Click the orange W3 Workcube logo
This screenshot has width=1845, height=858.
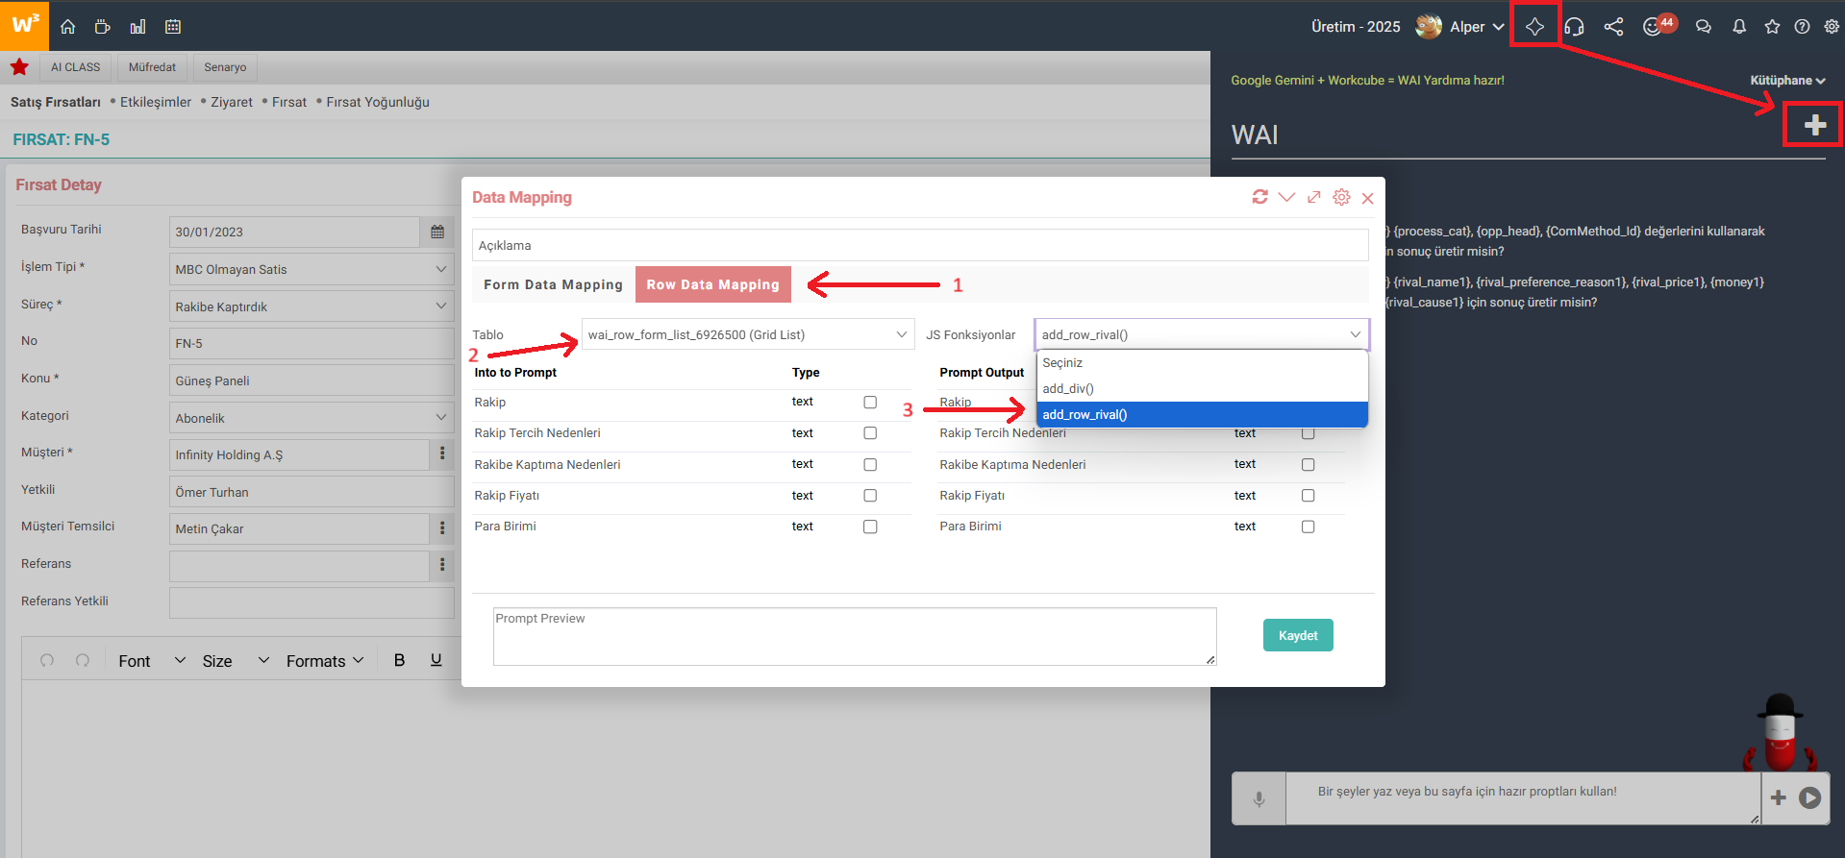[x=25, y=25]
